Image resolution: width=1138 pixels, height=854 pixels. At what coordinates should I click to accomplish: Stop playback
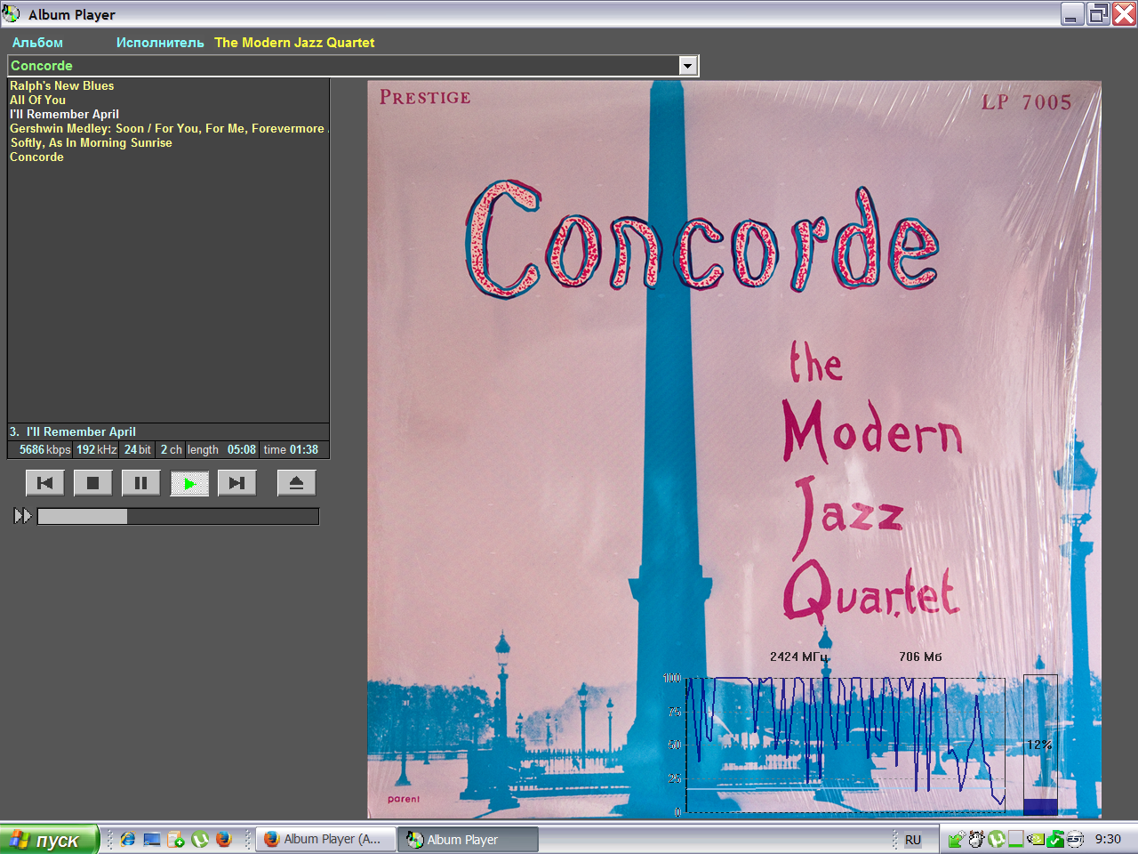point(92,483)
